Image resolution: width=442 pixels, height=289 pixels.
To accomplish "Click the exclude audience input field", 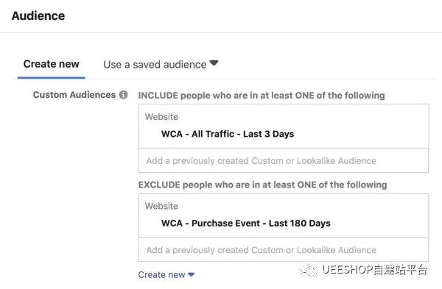I will pos(284,249).
